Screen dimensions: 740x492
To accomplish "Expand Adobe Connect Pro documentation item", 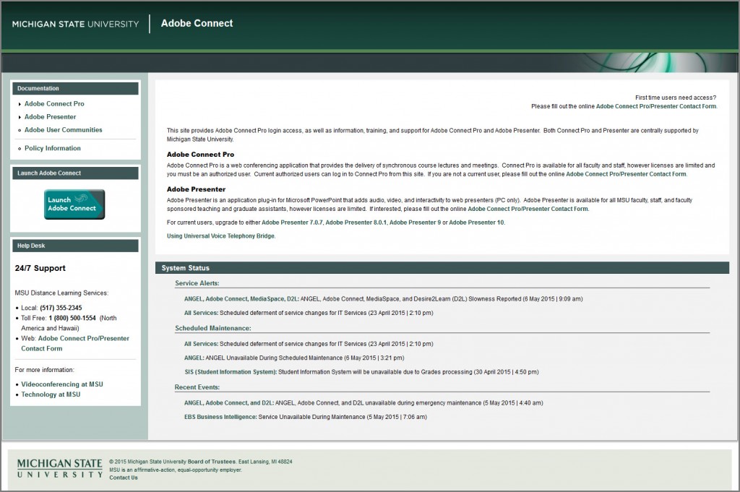I will pyautogui.click(x=54, y=104).
